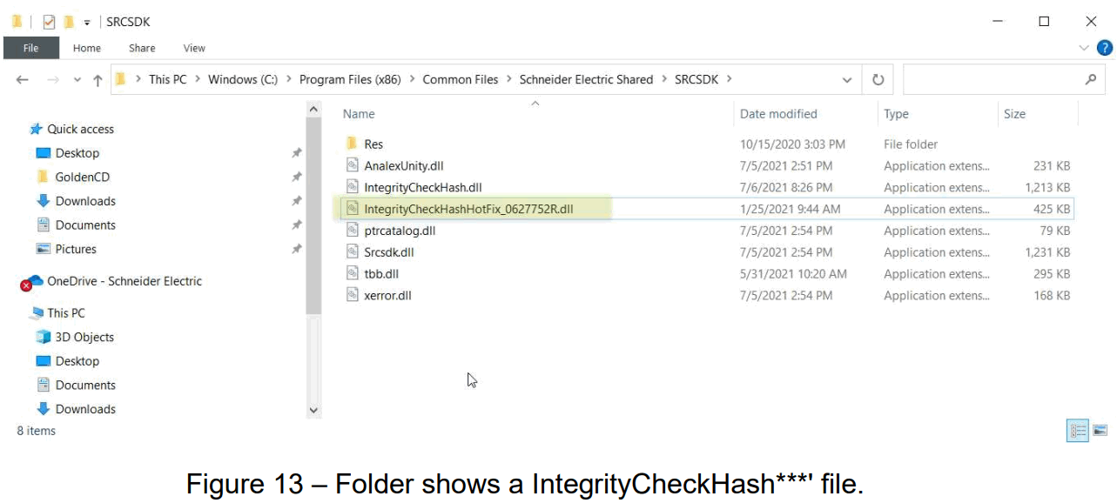Viewport: 1117px width, 503px height.
Task: Click the tbb.dll file icon
Action: pyautogui.click(x=352, y=274)
